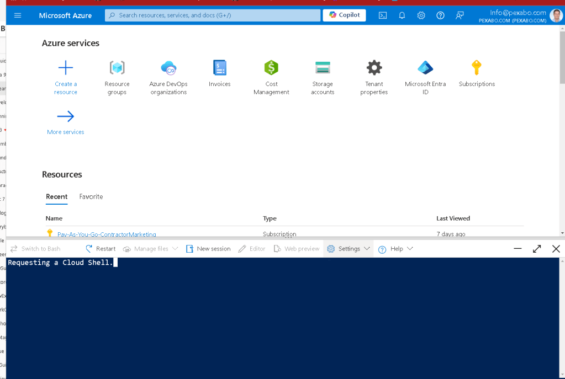Open the notifications bell
This screenshot has height=379, width=565.
click(402, 15)
